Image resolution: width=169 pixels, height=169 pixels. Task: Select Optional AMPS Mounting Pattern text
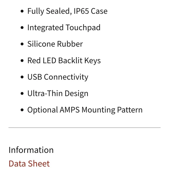click(85, 110)
